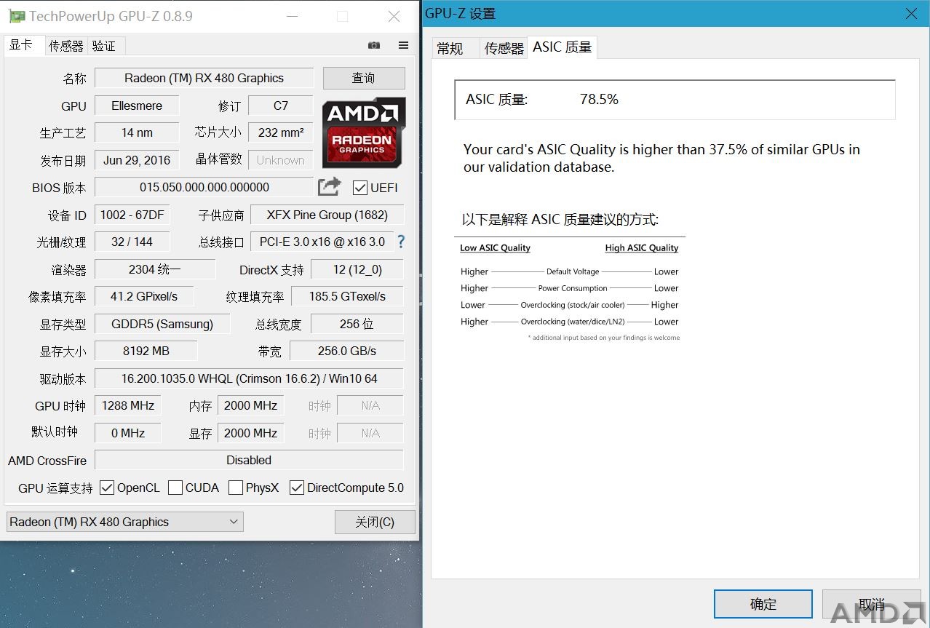Viewport: 930px width, 628px height.
Task: Click the default clock field 0 MHz
Action: point(128,433)
